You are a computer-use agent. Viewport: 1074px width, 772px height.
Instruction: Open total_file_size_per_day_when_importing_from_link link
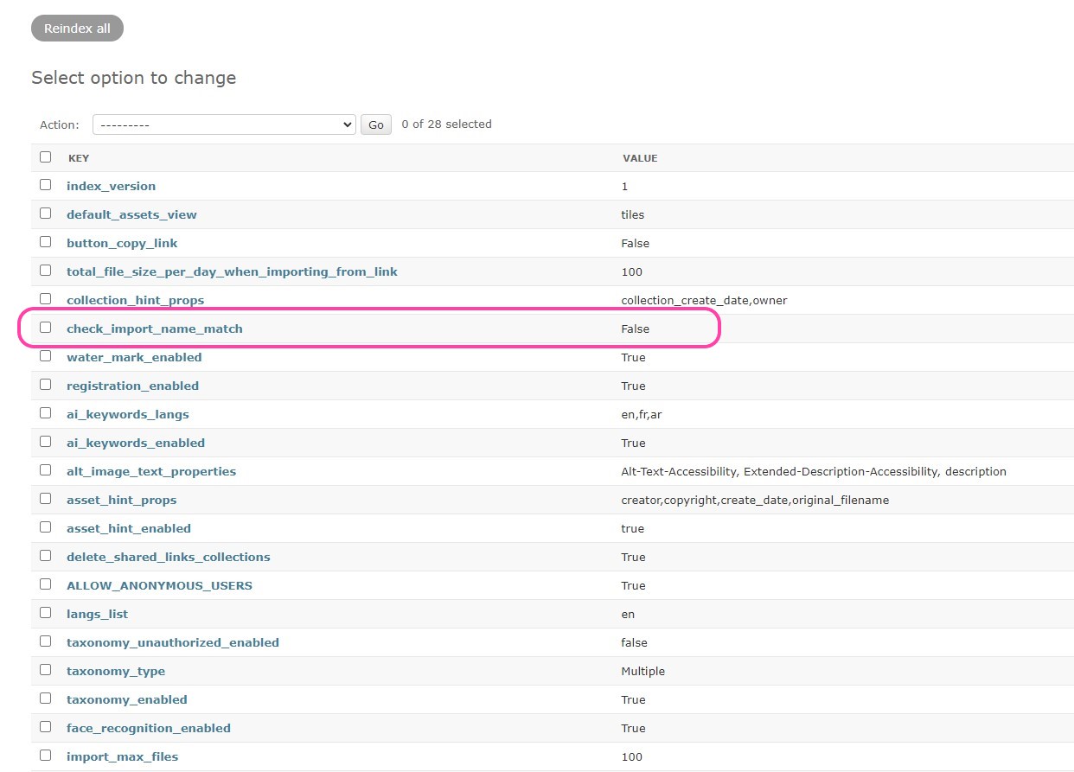pyautogui.click(x=232, y=271)
